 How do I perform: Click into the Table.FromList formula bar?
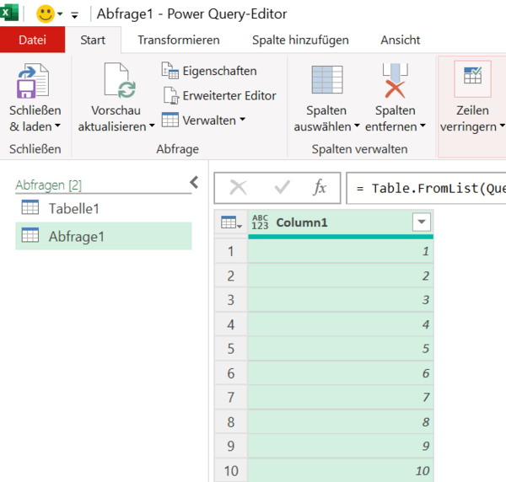(426, 188)
